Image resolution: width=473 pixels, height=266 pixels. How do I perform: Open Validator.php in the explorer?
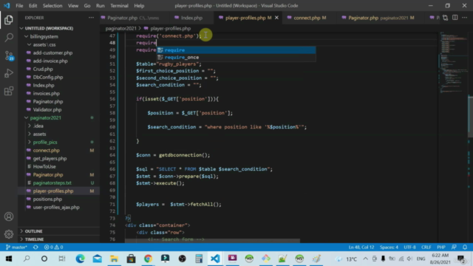47,110
